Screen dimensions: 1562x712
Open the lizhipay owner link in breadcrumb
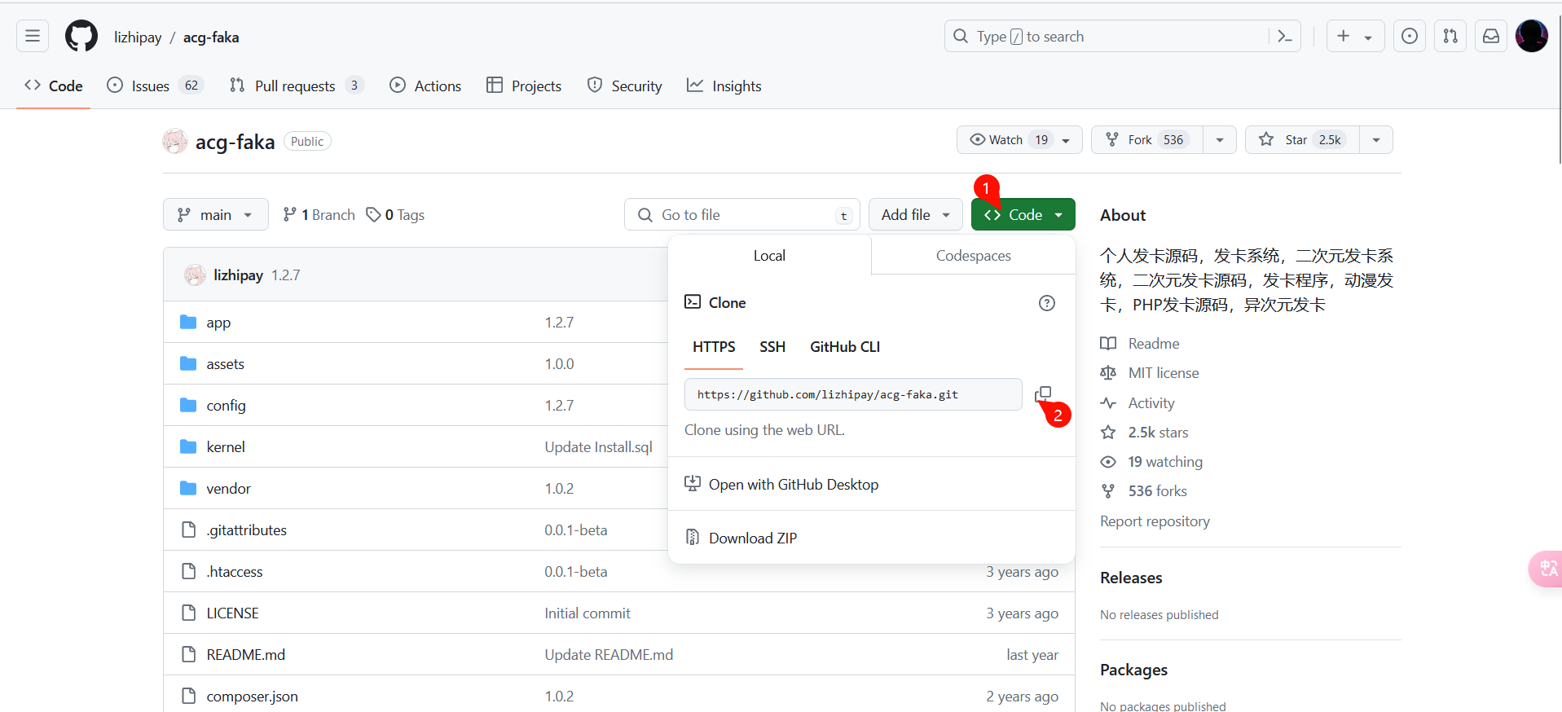138,37
